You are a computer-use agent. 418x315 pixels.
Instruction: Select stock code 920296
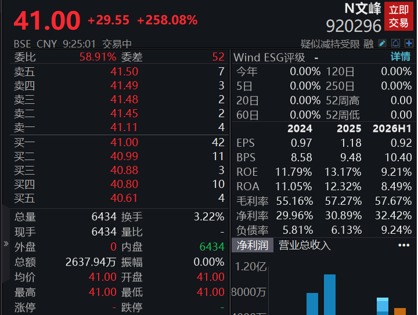[354, 26]
